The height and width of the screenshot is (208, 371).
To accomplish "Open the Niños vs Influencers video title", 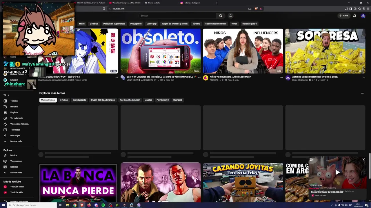I will point(230,77).
